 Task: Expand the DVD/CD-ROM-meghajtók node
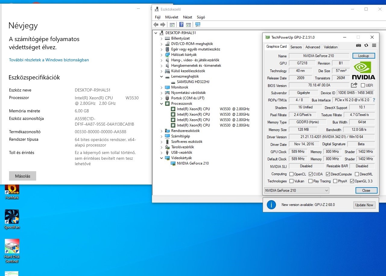162,44
